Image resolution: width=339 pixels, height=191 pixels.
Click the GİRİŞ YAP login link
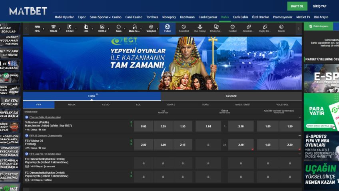319,6
